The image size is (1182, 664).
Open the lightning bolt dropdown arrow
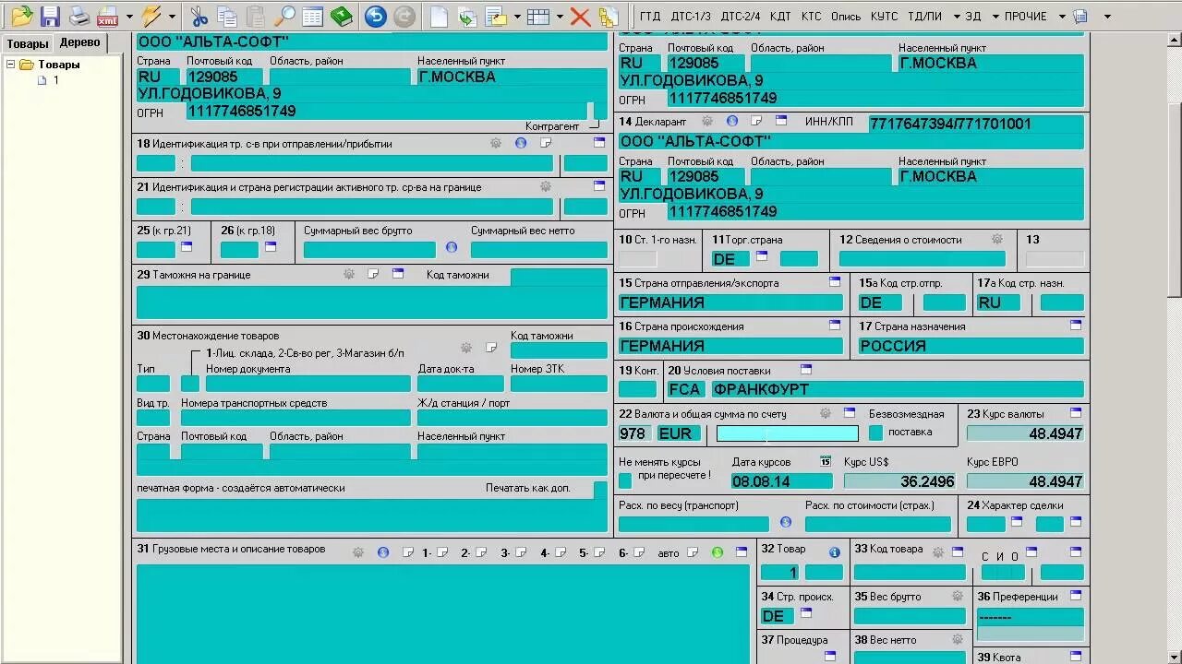pyautogui.click(x=172, y=16)
